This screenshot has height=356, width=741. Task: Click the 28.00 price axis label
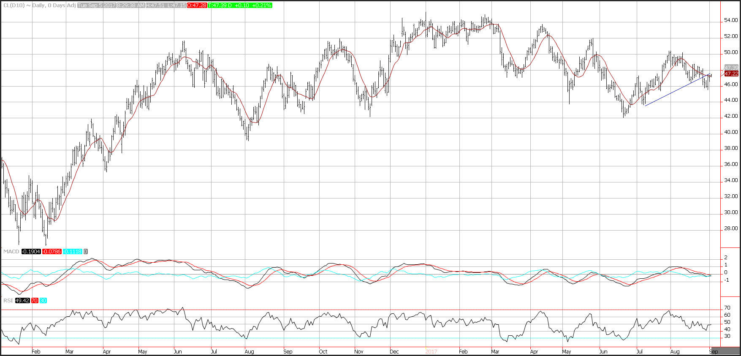click(x=731, y=228)
